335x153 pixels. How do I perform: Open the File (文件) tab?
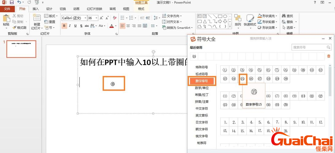(7, 9)
